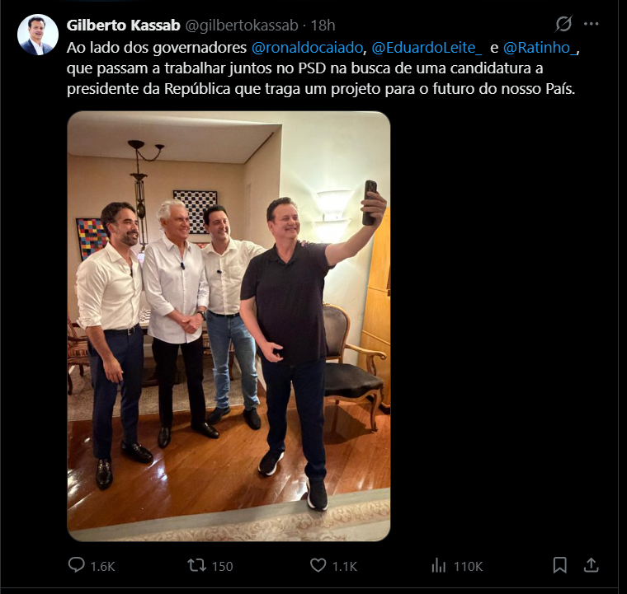Enlarge the selfie photo of four men
This screenshot has width=627, height=594.
[x=229, y=325]
